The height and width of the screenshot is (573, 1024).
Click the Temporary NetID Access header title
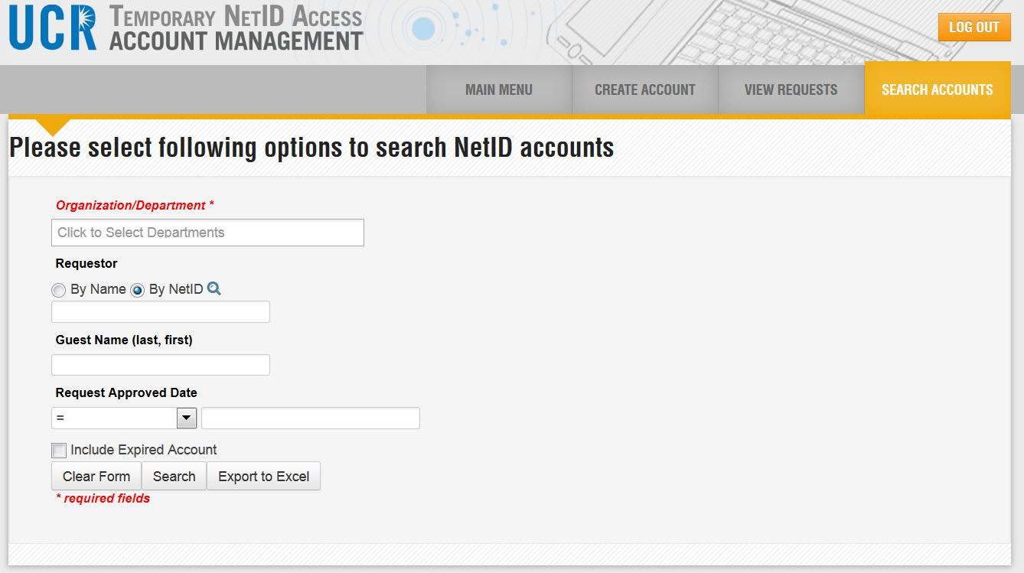click(x=236, y=17)
